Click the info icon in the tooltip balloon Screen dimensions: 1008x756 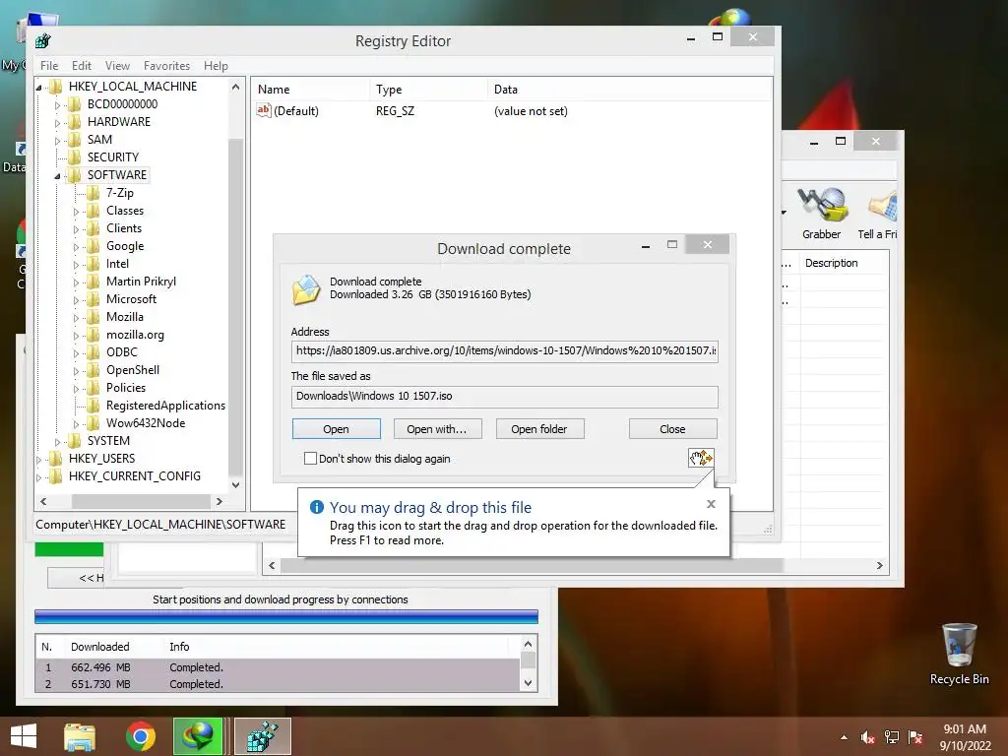[x=316, y=507]
